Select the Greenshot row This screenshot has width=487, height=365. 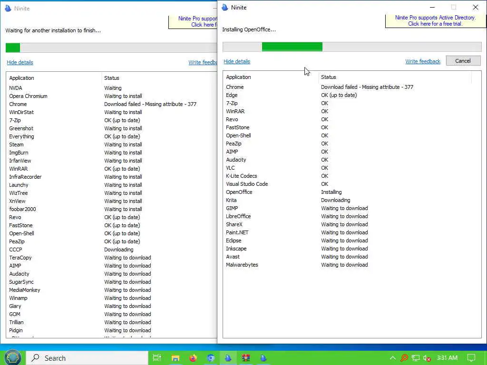[112, 128]
